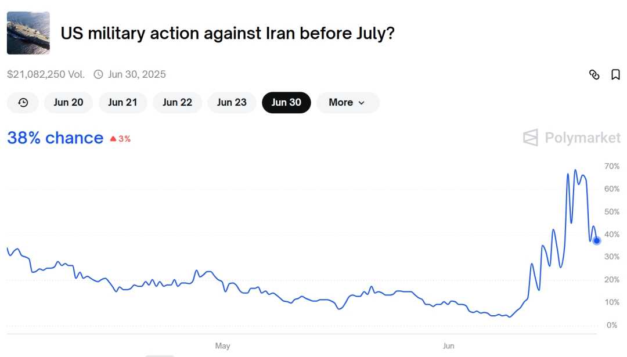Select the Jun 20 tab
This screenshot has height=357, width=627.
click(x=69, y=102)
